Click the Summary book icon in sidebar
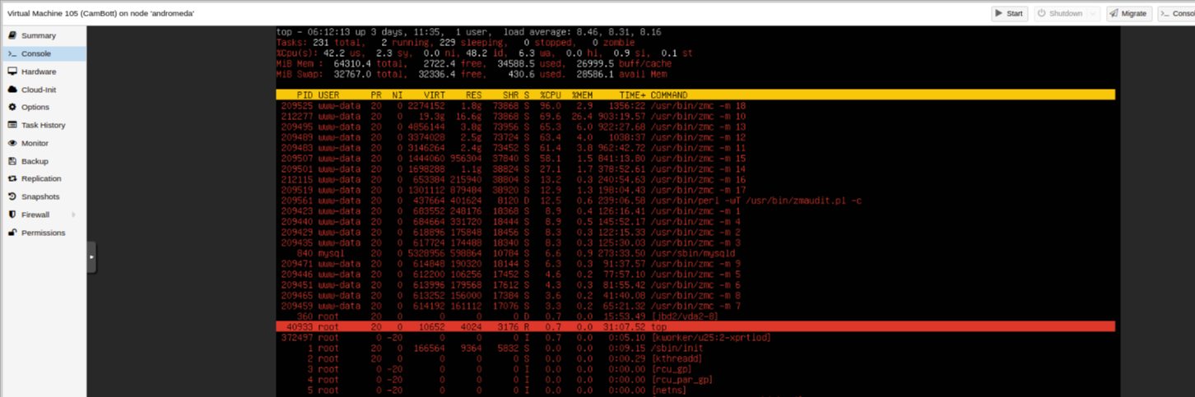 tap(12, 35)
